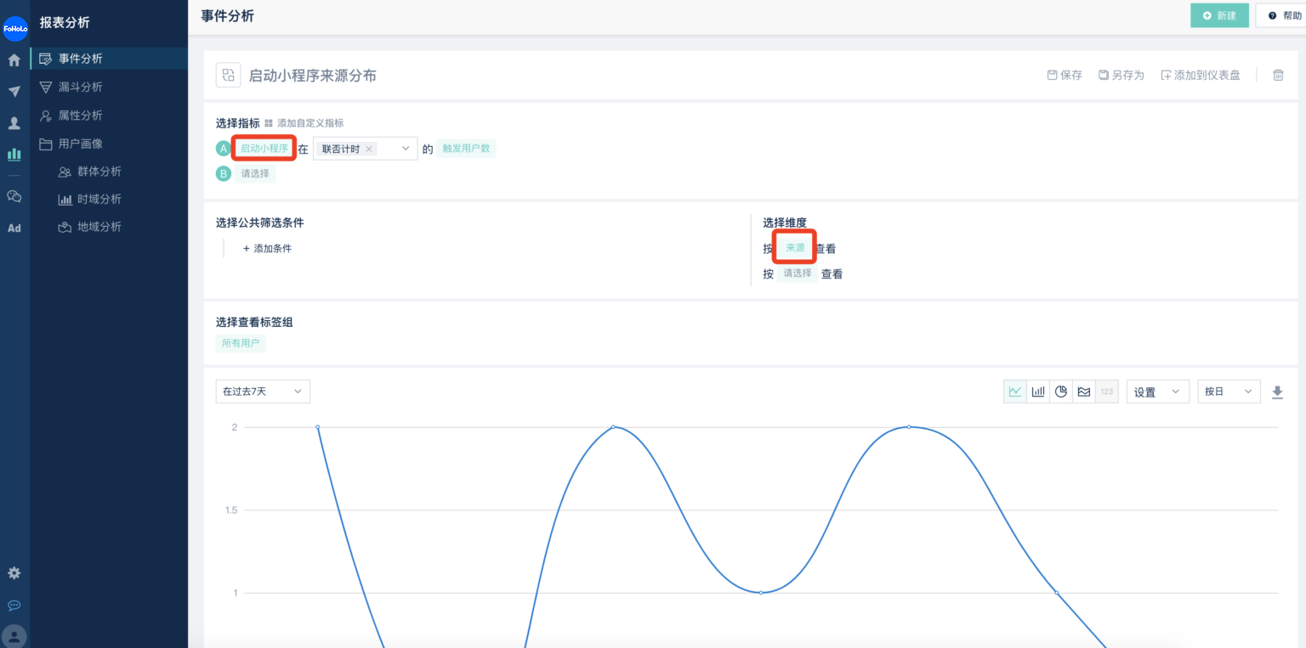Open the 来源 dimension selector
This screenshot has height=648, width=1306.
coord(795,248)
